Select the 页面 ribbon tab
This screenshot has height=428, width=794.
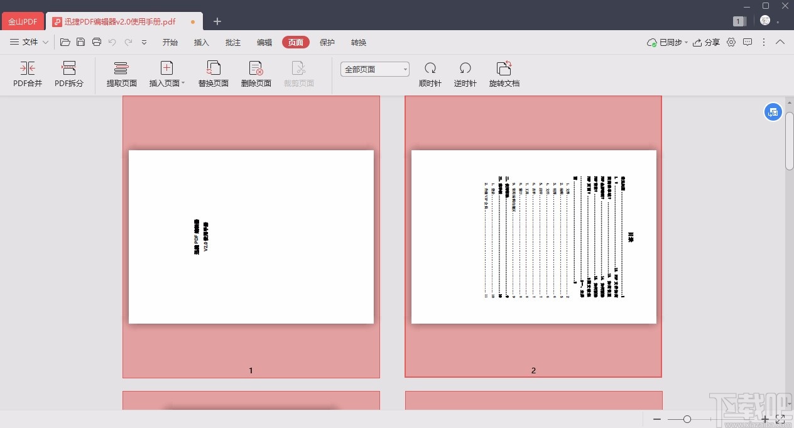pyautogui.click(x=296, y=42)
